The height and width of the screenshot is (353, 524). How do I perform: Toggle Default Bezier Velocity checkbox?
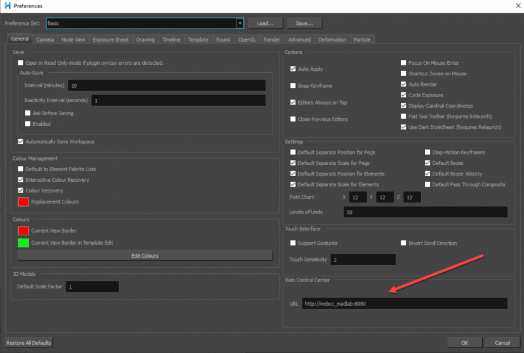[427, 174]
